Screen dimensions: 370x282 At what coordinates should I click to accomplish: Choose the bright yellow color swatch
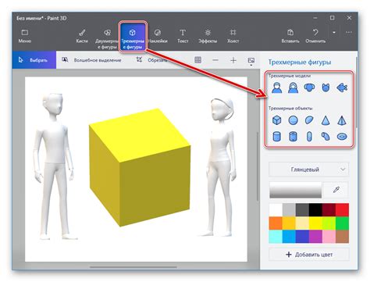coord(315,223)
